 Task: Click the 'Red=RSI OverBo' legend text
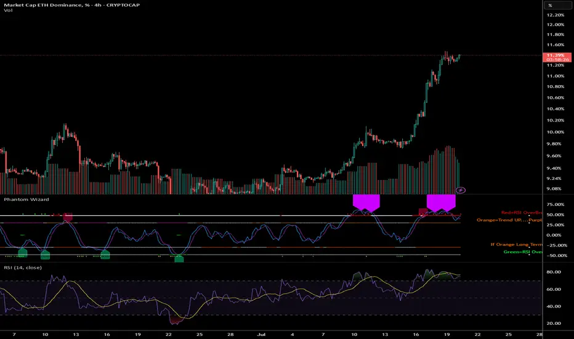pos(522,213)
